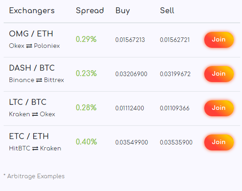Click the swap arrows icon between Binance and Bittrex
Screen dimensions: 242x191
click(x=39, y=80)
